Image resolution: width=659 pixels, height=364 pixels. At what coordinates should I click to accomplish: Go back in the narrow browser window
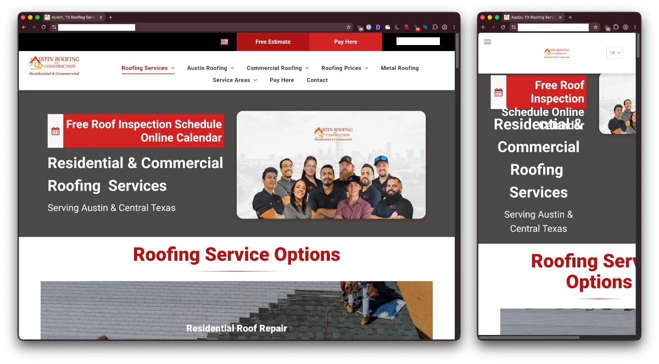[x=483, y=27]
